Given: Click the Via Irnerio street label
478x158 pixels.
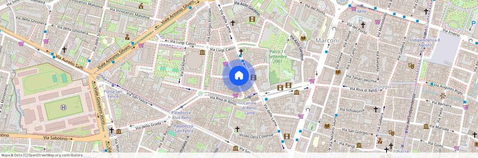Looking at the screenshot, I should (x=452, y=32).
